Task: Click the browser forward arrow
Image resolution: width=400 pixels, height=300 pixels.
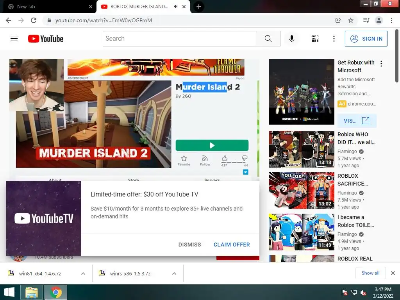Action: [x=21, y=20]
